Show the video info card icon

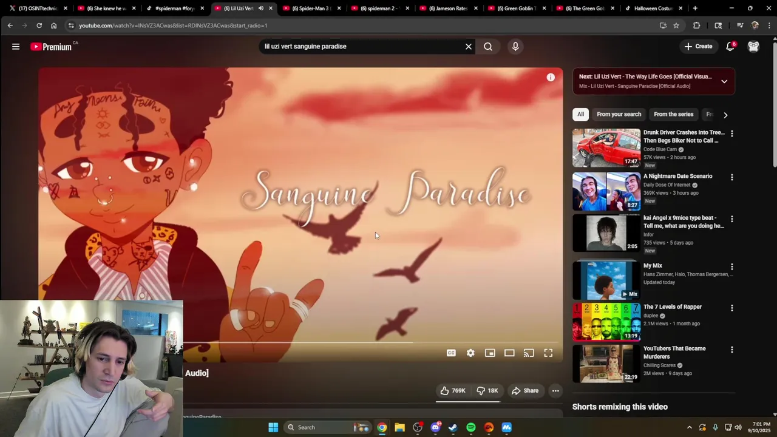click(551, 77)
